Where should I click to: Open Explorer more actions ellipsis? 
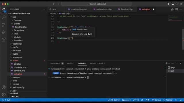coord(44,9)
